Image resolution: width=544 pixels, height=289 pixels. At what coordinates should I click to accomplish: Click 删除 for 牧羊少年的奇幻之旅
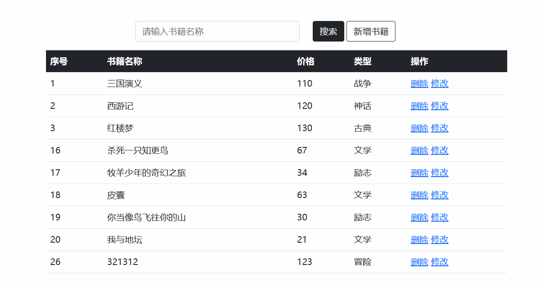tap(420, 173)
